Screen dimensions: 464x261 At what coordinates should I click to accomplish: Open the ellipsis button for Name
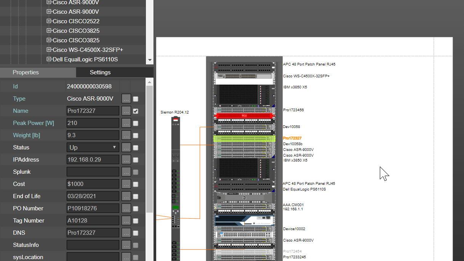pyautogui.click(x=126, y=111)
